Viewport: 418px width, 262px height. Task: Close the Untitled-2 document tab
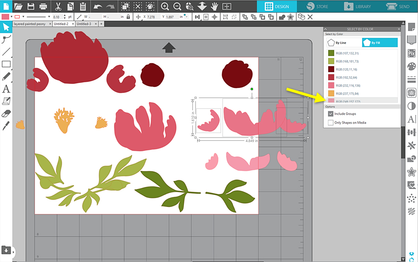point(73,24)
